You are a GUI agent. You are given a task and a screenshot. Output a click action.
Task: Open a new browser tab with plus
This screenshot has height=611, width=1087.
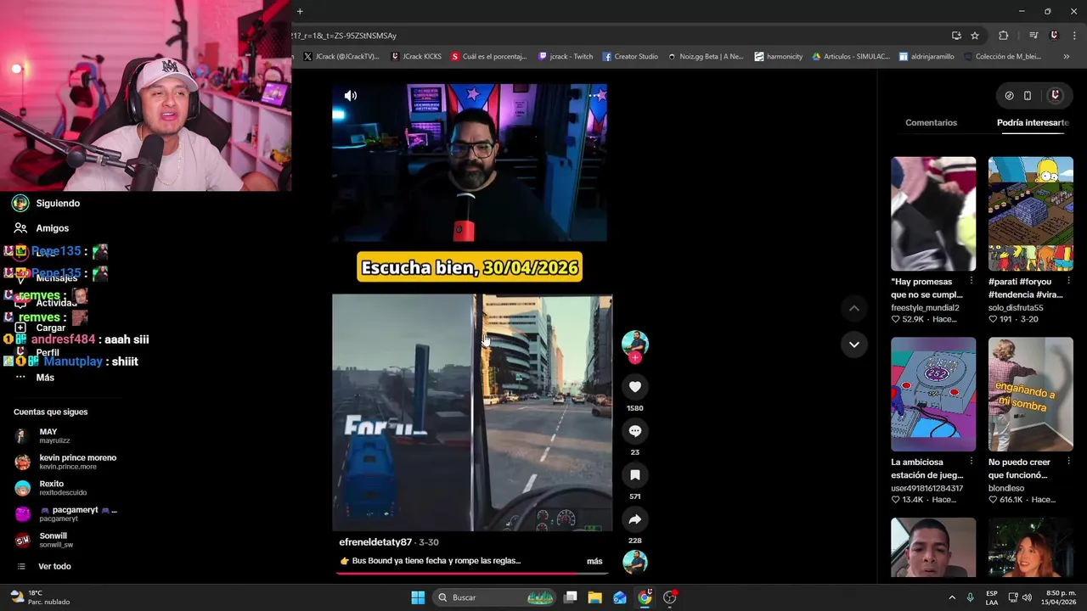(300, 11)
